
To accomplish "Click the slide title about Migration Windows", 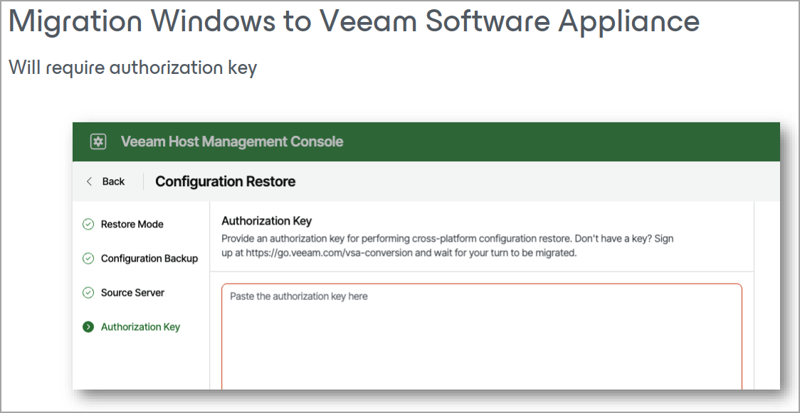I will click(x=354, y=22).
